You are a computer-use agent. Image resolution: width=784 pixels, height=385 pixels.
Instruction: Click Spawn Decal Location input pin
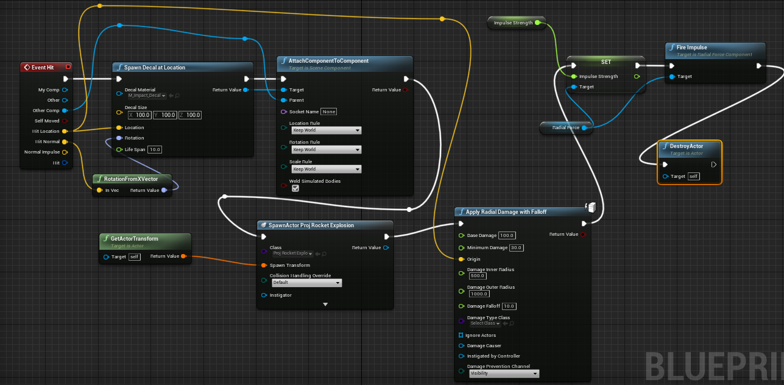tap(119, 127)
